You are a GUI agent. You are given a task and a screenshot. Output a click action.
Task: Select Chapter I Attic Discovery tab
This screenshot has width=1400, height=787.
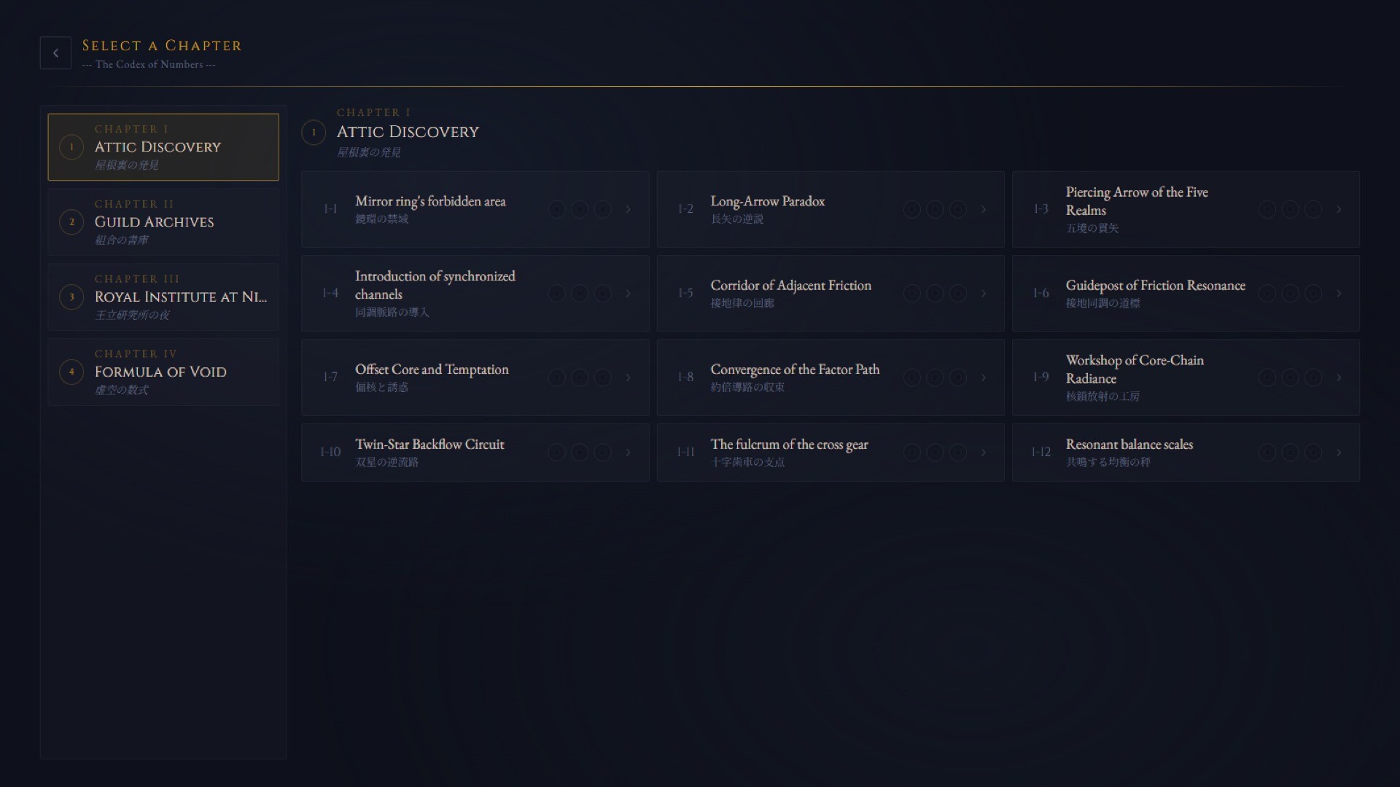163,147
